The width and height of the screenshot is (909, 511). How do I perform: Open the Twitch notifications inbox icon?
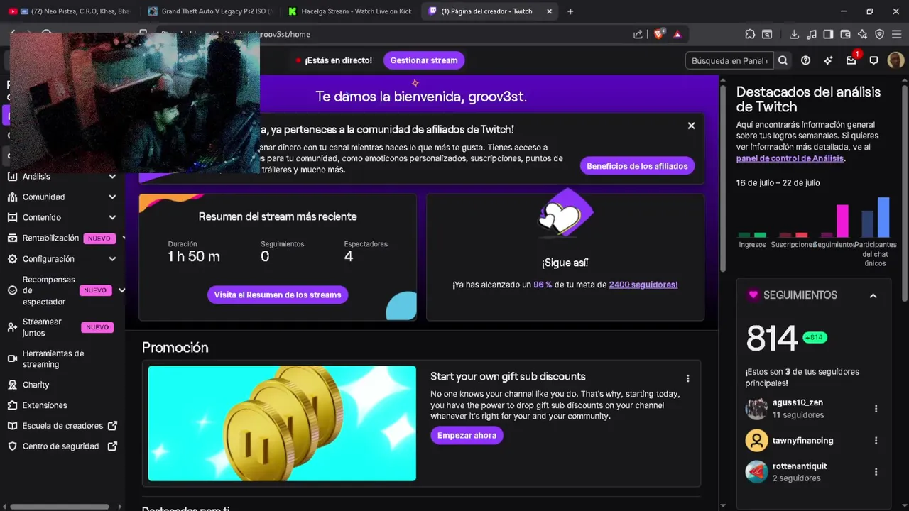coord(851,60)
